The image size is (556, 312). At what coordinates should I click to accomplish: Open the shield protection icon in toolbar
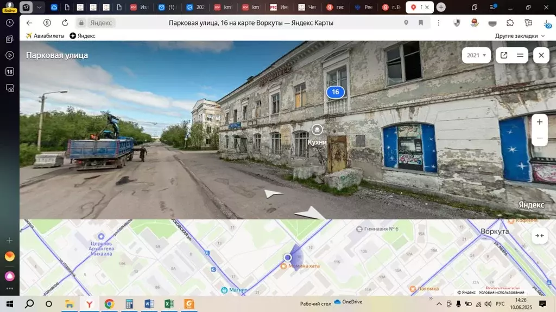(457, 23)
